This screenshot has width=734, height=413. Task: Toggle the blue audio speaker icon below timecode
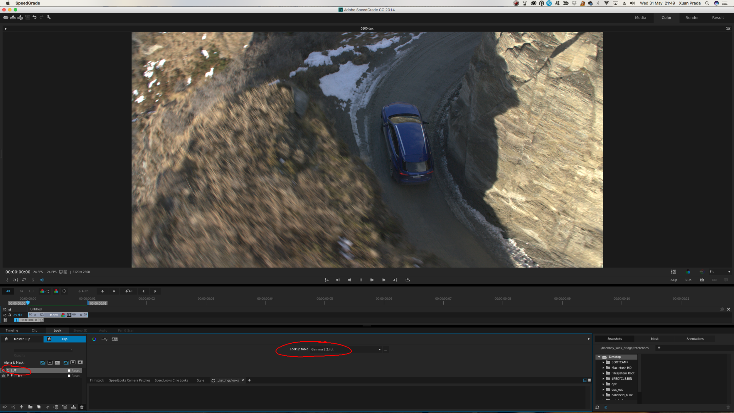pos(42,280)
